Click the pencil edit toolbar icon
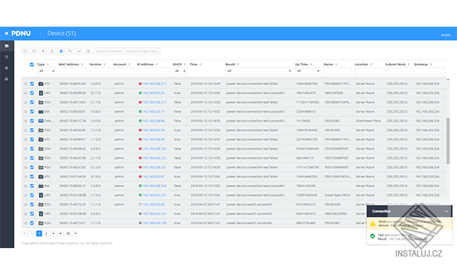Viewport: 457px width, 274px height. [70, 51]
